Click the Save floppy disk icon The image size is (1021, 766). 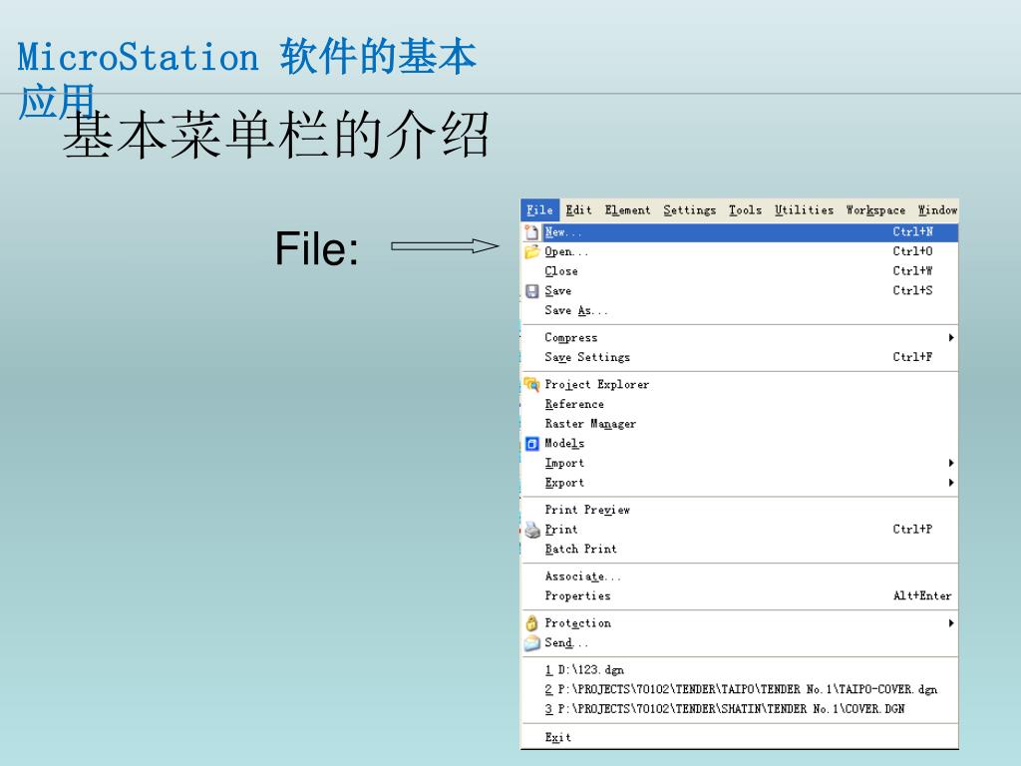[532, 291]
